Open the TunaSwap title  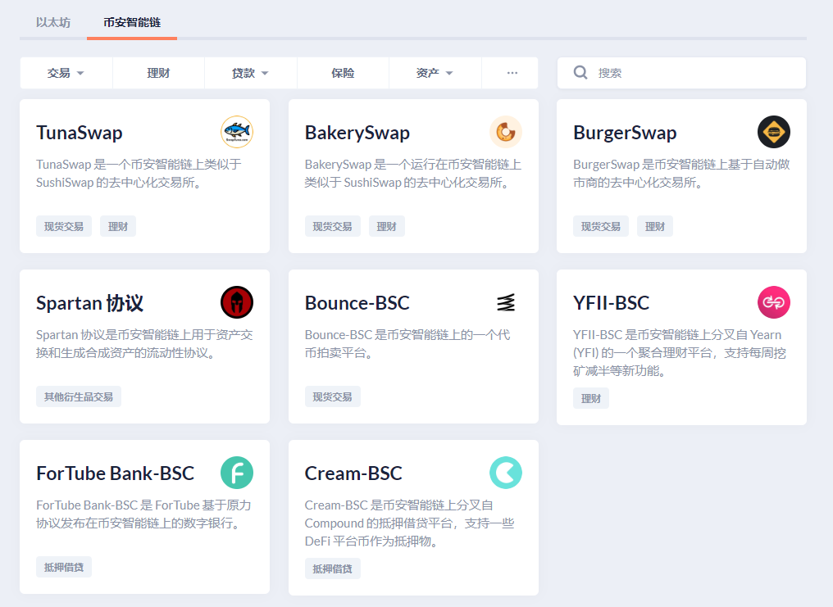click(80, 133)
